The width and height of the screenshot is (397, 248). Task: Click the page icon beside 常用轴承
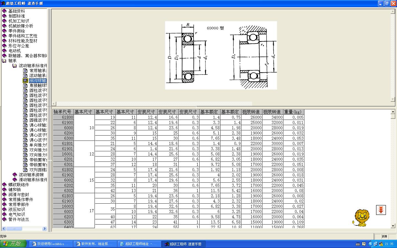(25, 71)
